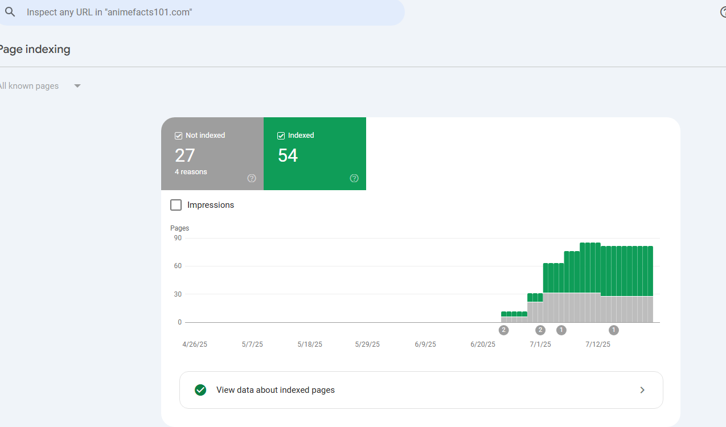This screenshot has width=726, height=427.
Task: Open help icon on Not indexed card
Action: click(252, 178)
